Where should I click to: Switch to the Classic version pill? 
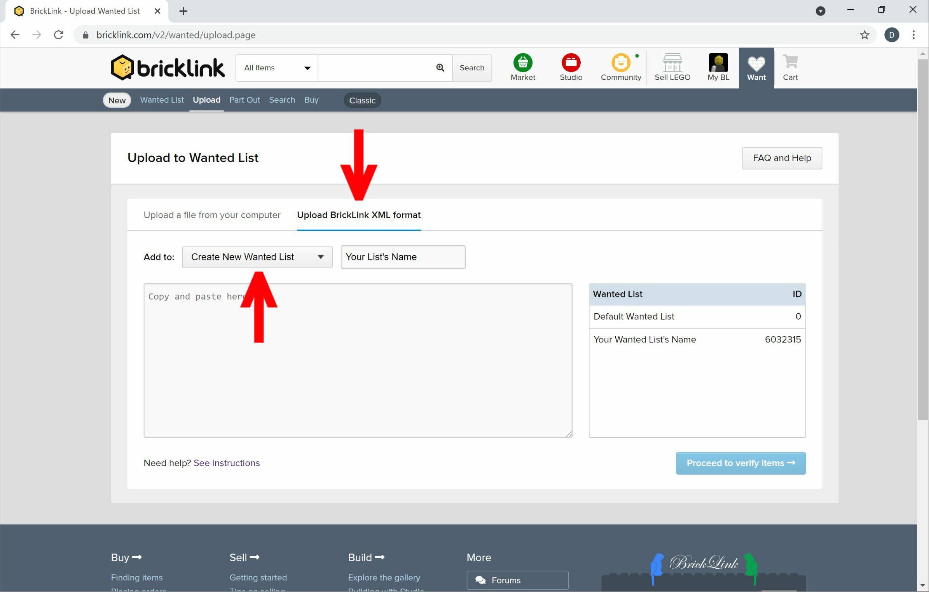362,100
